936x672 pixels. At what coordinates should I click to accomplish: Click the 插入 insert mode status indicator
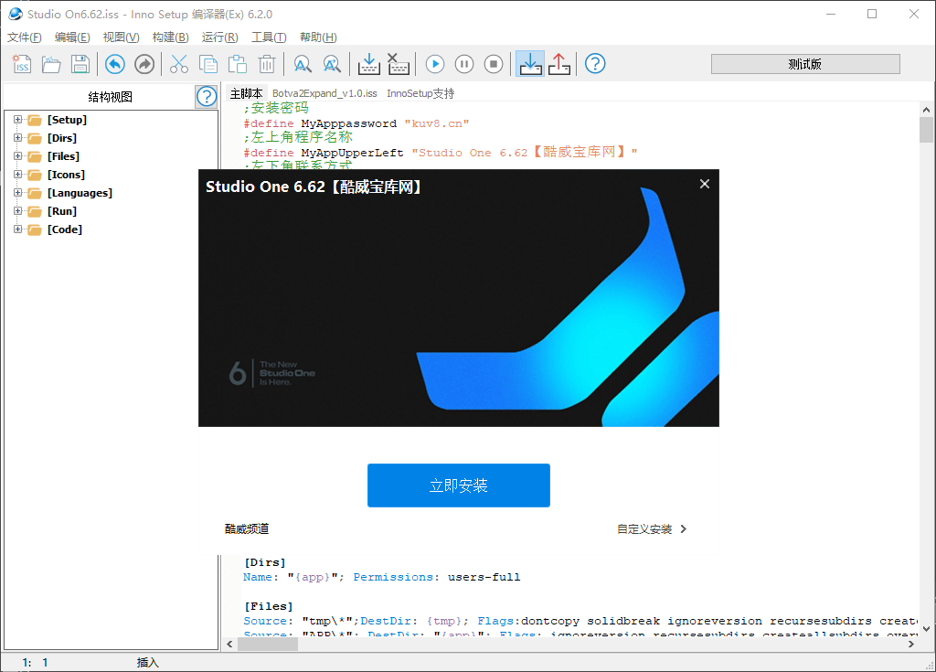[147, 663]
